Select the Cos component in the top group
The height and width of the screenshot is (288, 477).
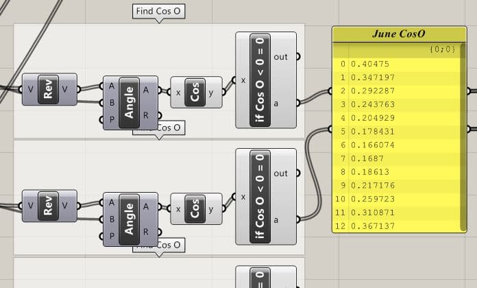tap(195, 92)
